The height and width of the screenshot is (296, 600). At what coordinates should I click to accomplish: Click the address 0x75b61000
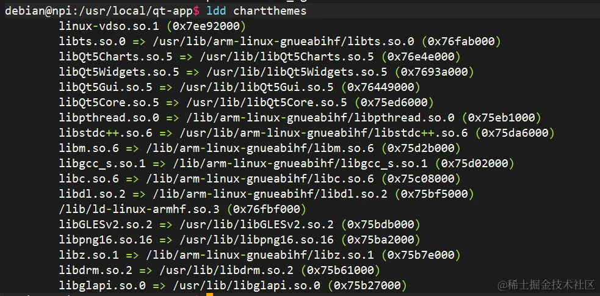(341, 270)
